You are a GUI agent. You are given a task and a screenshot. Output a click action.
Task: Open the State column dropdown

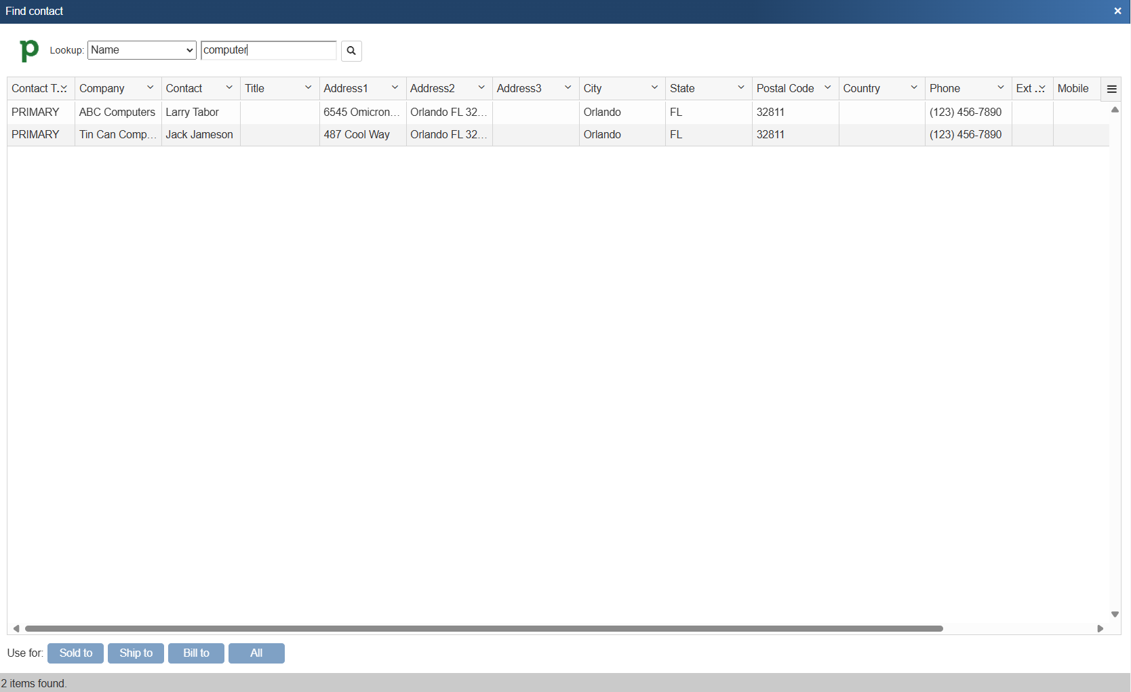tap(740, 88)
